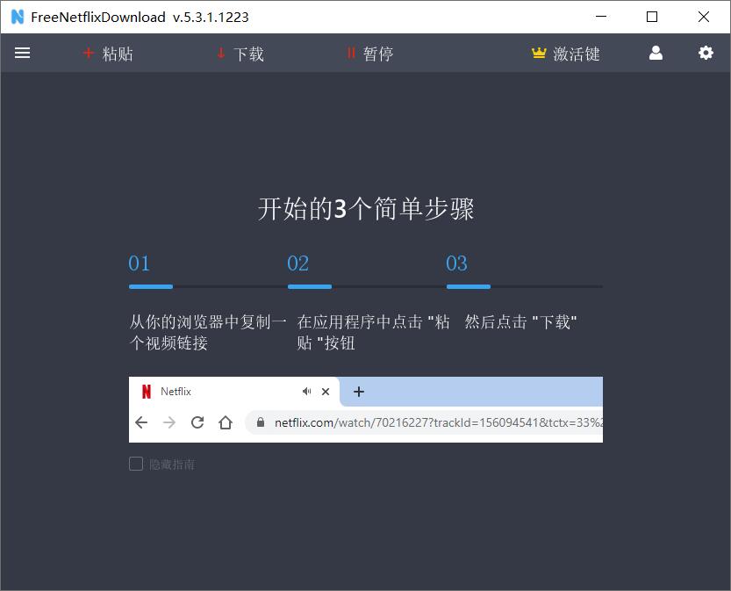Open the settings gear icon
Image resolution: width=731 pixels, height=591 pixels.
pos(706,54)
